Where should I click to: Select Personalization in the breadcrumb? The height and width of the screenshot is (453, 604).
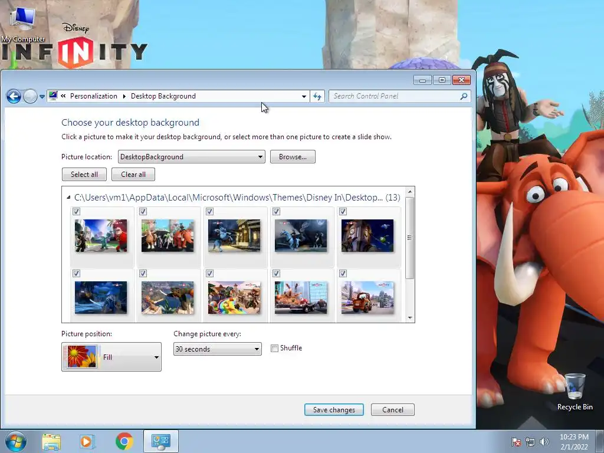tap(94, 96)
